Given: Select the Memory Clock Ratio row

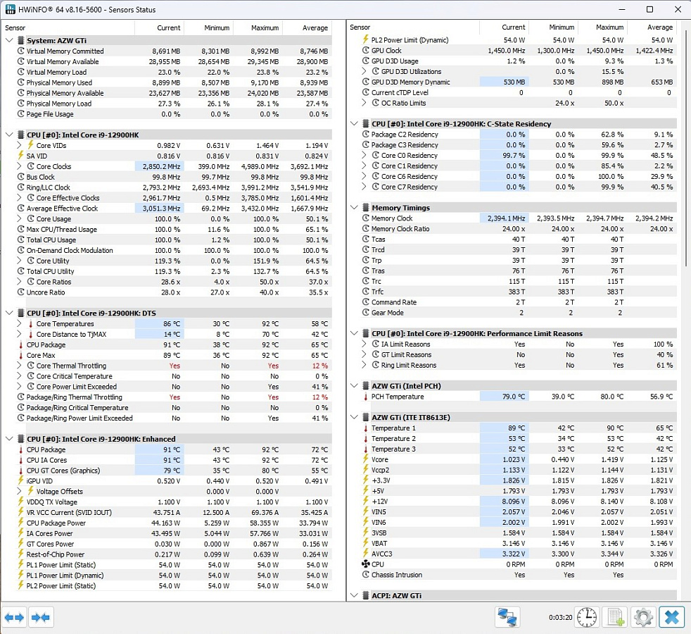Looking at the screenshot, I should click(519, 229).
